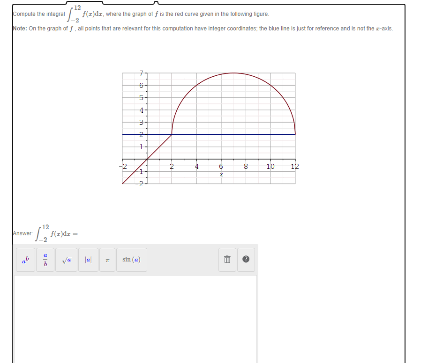Insert the pi constant
443x363 pixels.
(x=107, y=260)
